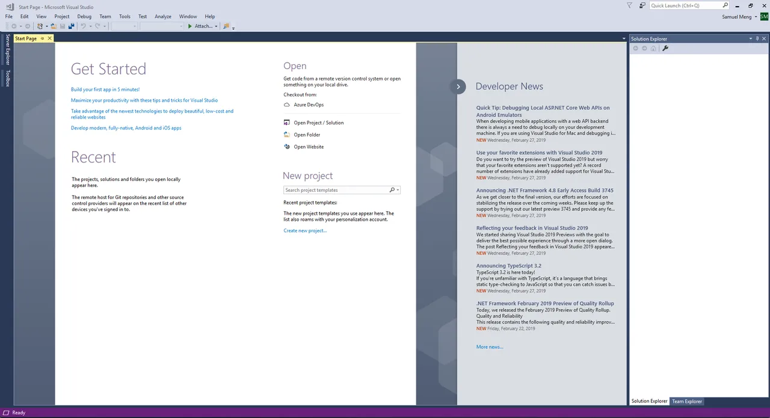Expand the project template search dropdown arrow
The image size is (770, 418).
coord(398,190)
